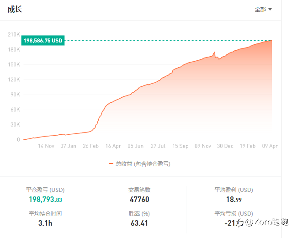Click the 198,586.75 USD value badge
Screen dimensions: 292x238
43,40
